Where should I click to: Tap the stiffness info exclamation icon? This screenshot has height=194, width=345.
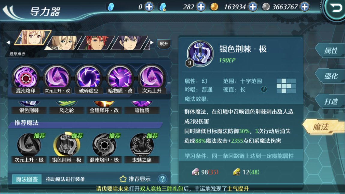pyautogui.click(x=264, y=89)
